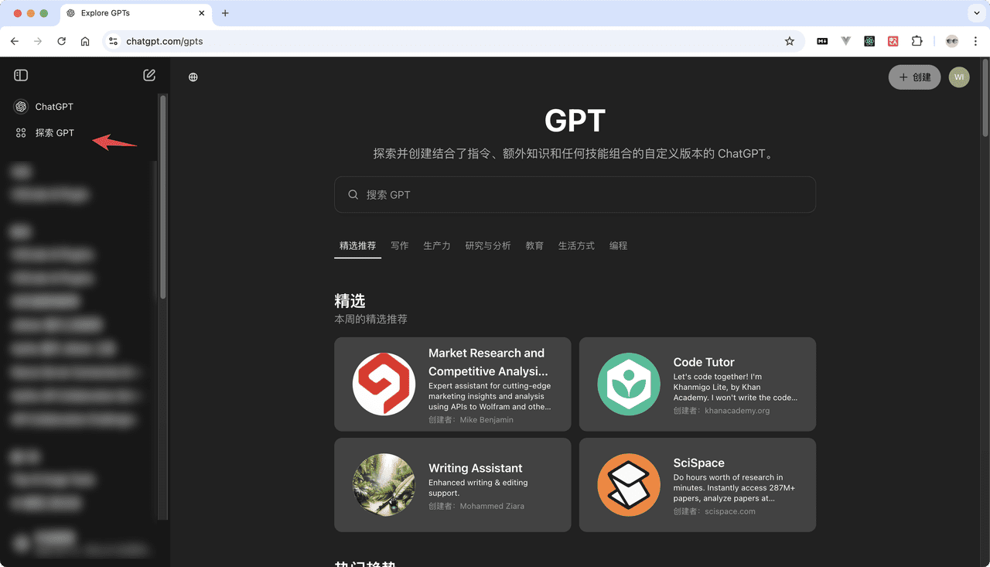Image resolution: width=990 pixels, height=567 pixels.
Task: Open the Writing Assistant GPT card
Action: click(x=452, y=485)
